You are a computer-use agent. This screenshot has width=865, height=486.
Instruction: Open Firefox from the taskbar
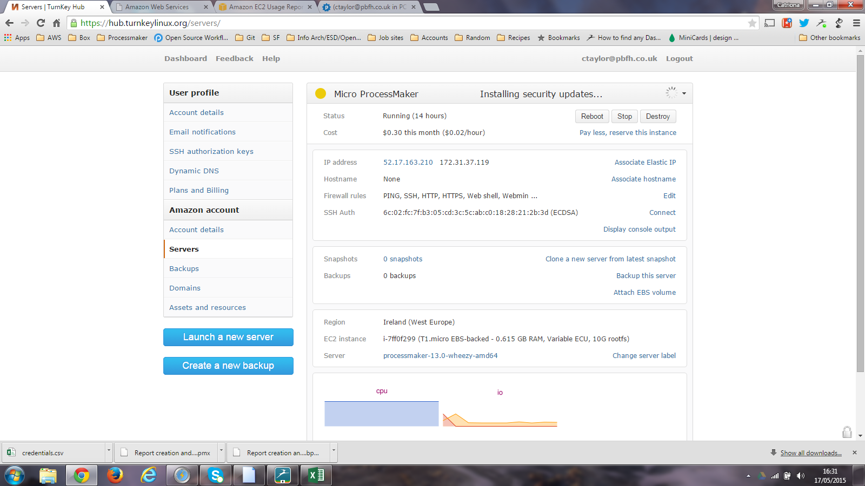tap(115, 475)
